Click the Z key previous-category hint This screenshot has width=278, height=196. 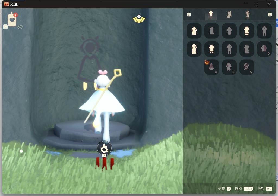coord(189,15)
